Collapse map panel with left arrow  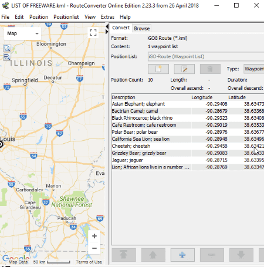coord(107,26)
